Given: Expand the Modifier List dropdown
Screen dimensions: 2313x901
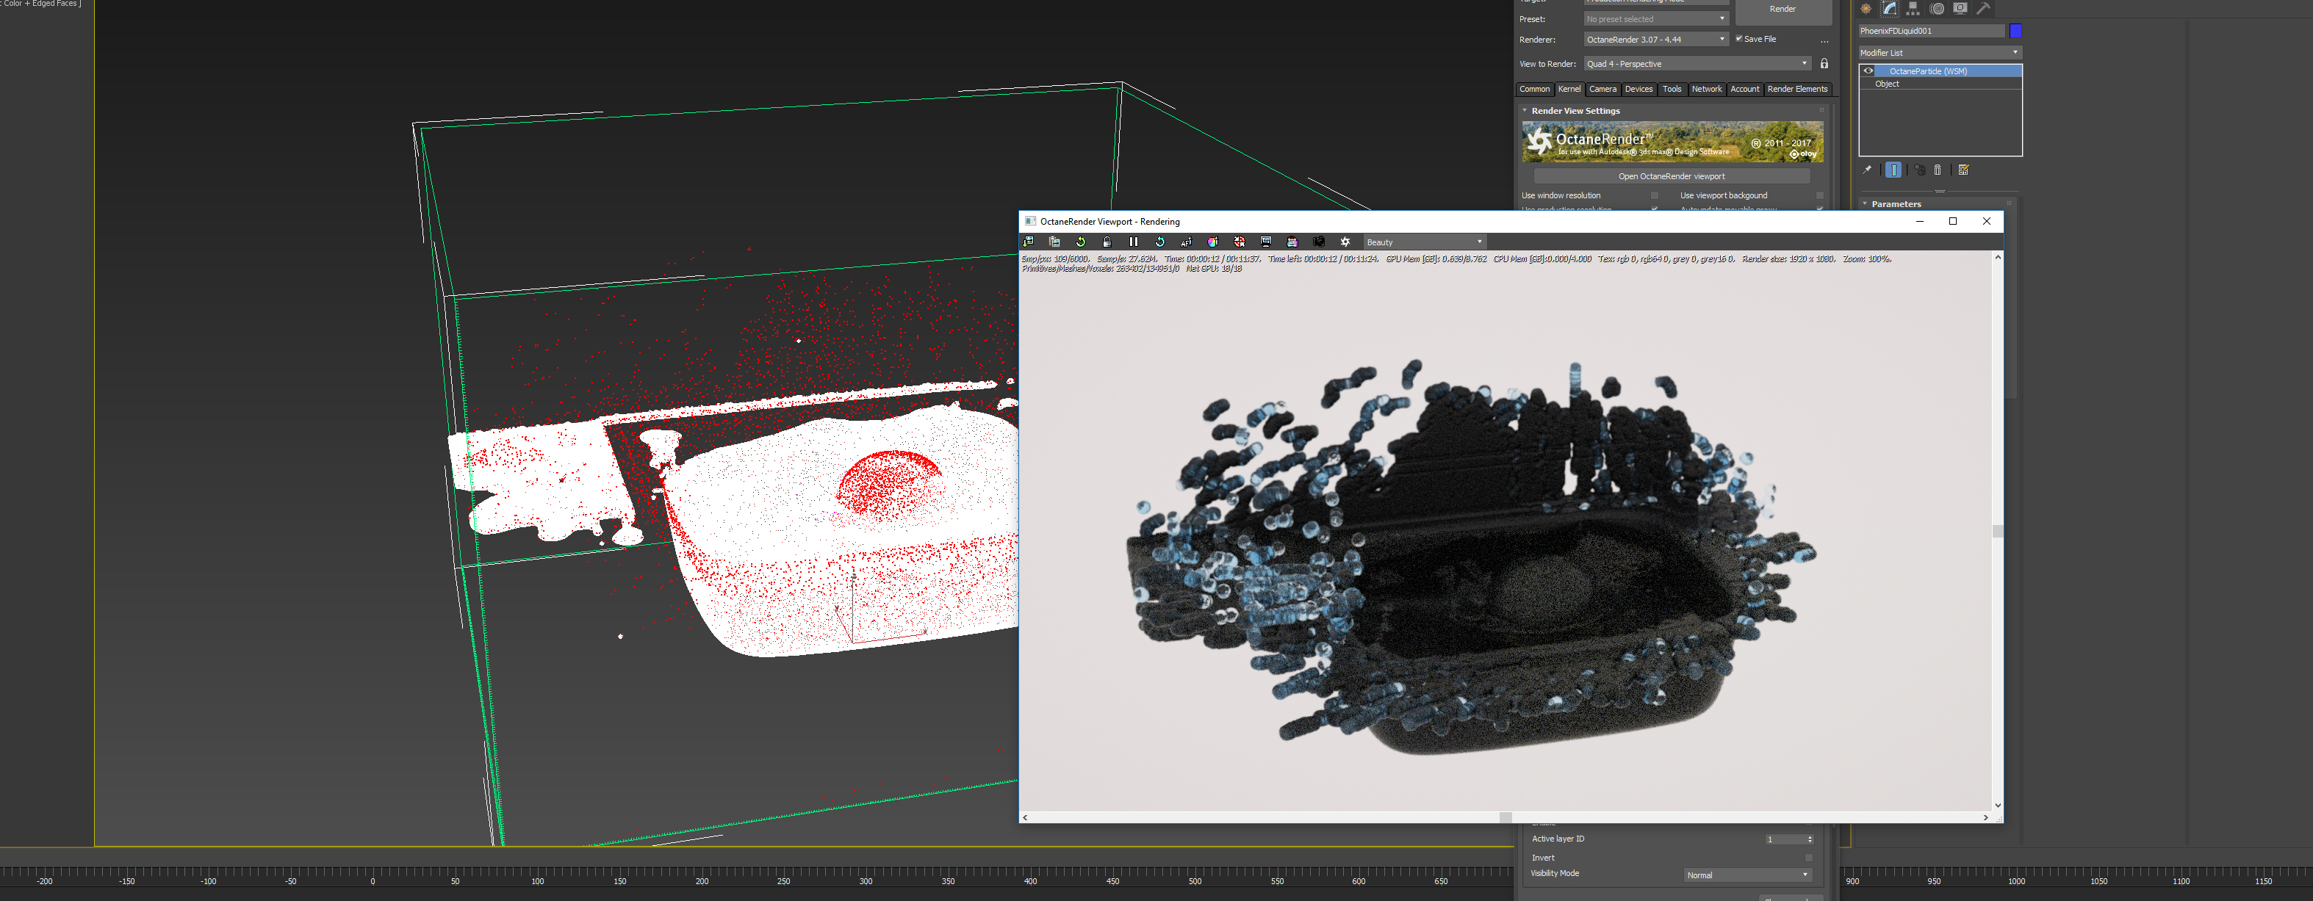Looking at the screenshot, I should [x=1938, y=53].
